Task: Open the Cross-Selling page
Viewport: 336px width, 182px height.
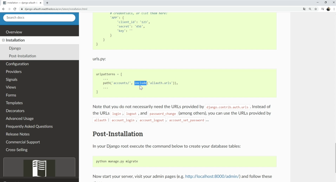Action: (x=17, y=150)
